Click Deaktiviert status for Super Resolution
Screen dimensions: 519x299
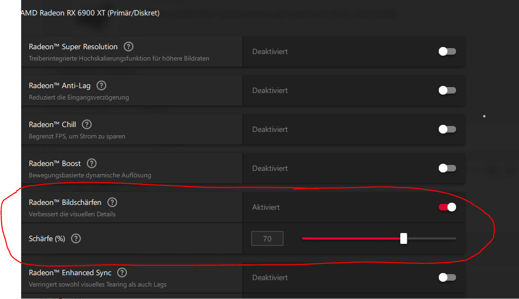click(270, 51)
